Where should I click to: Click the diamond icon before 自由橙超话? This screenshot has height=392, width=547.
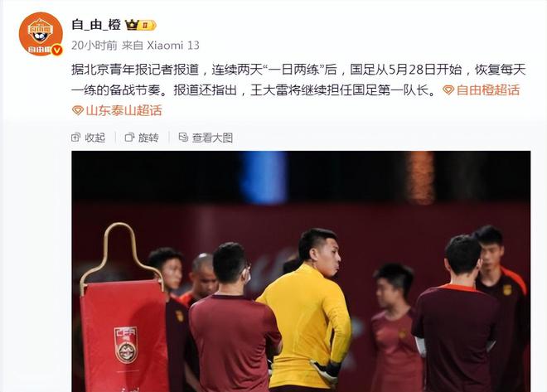coord(448,90)
